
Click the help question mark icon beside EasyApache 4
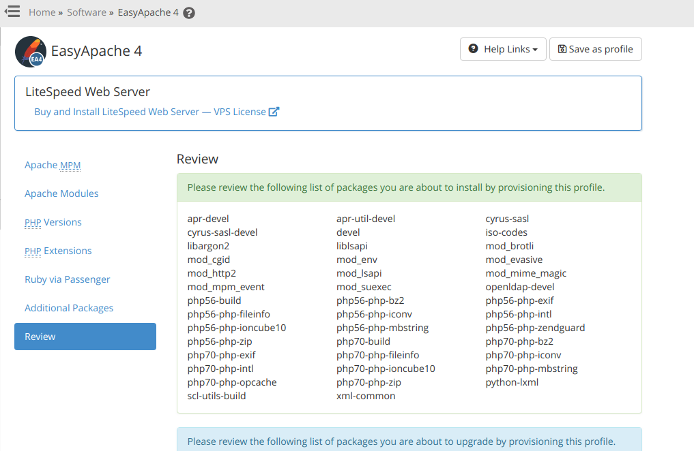click(x=189, y=13)
